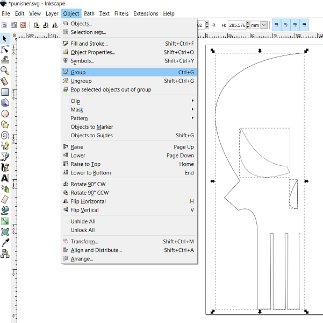Open the Text menu
Image resolution: width=323 pixels, height=323 pixels.
point(104,13)
